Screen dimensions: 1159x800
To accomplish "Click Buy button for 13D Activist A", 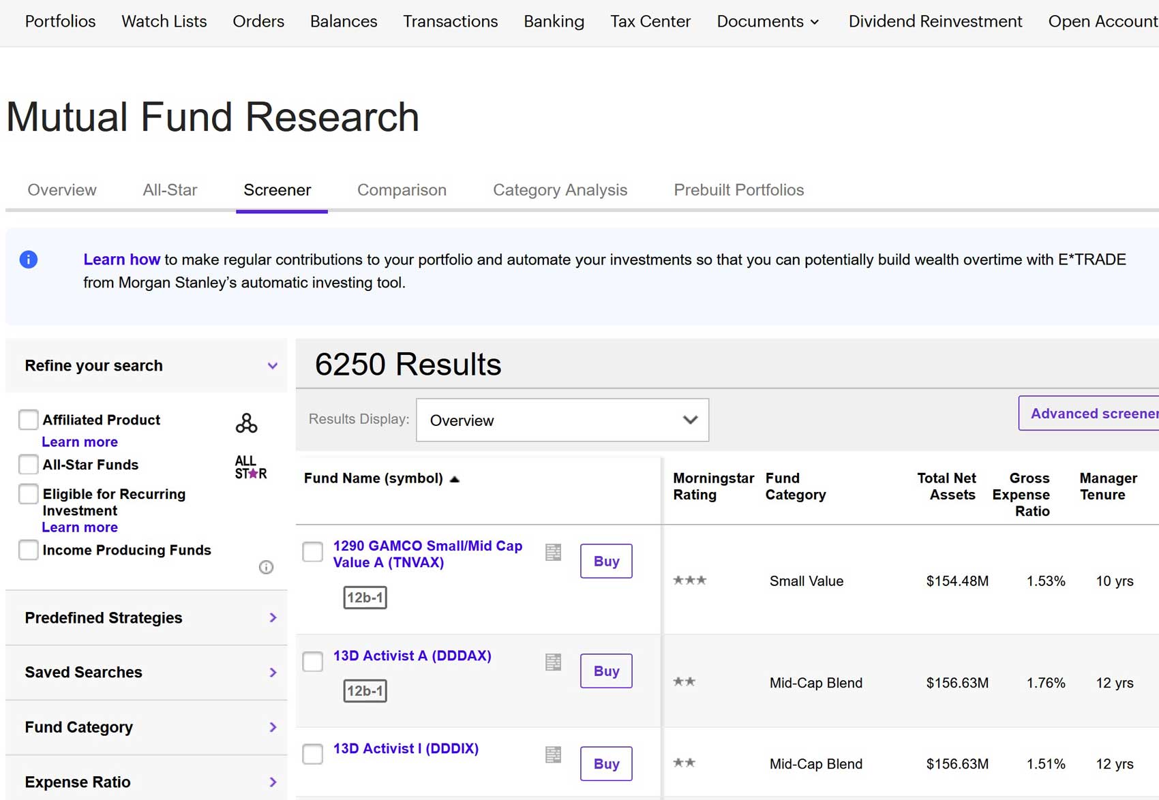I will [606, 671].
